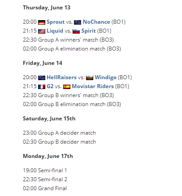Click the Bulgarian flag beside Windigo
This screenshot has height=196, width=182.
point(90,78)
